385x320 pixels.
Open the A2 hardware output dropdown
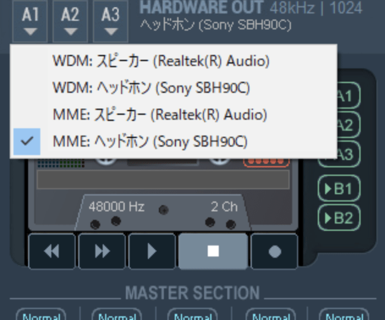click(x=70, y=21)
